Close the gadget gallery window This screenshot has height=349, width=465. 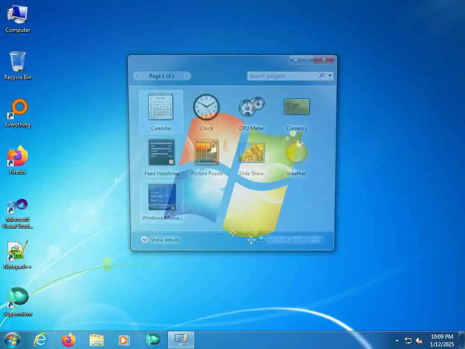(x=323, y=60)
